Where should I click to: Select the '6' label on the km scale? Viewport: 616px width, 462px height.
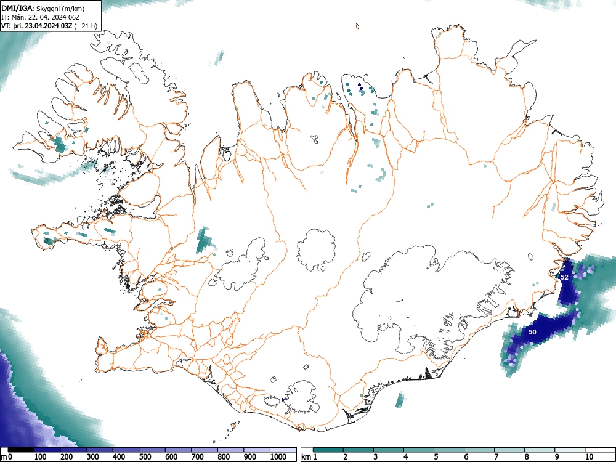(x=466, y=457)
